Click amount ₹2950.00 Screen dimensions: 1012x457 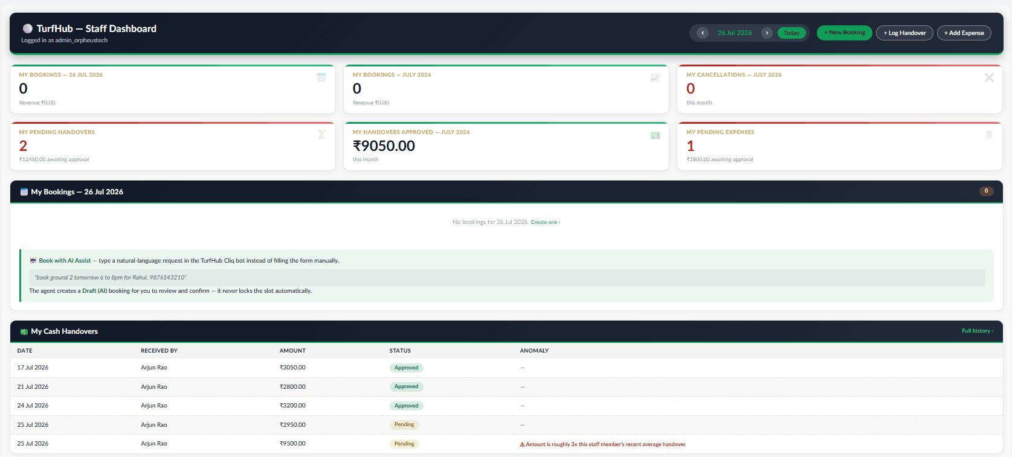click(x=292, y=425)
